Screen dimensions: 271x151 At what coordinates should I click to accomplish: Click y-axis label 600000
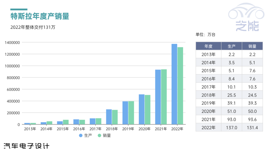13,90
